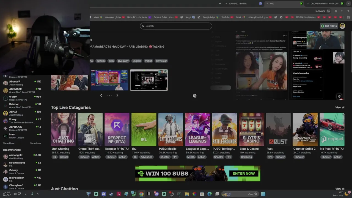Go to the next carousel stream arrow
The image size is (352, 198).
click(117, 95)
